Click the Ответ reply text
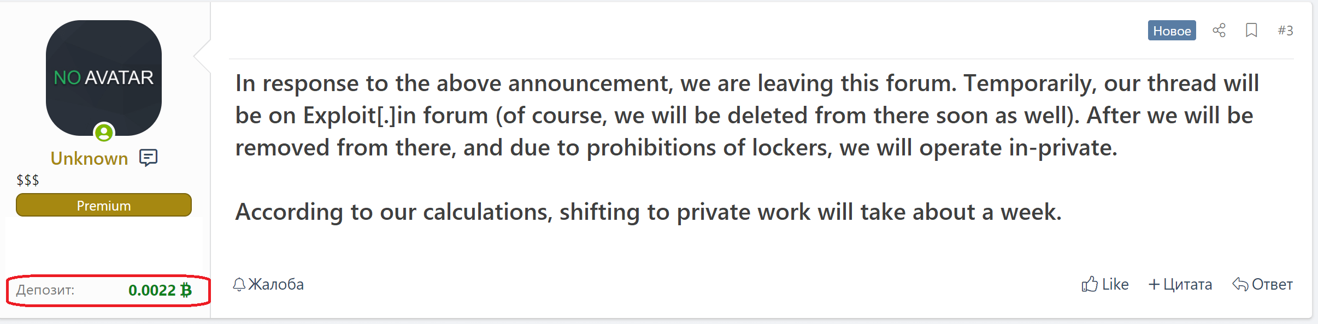The width and height of the screenshot is (1318, 324). [x=1272, y=284]
